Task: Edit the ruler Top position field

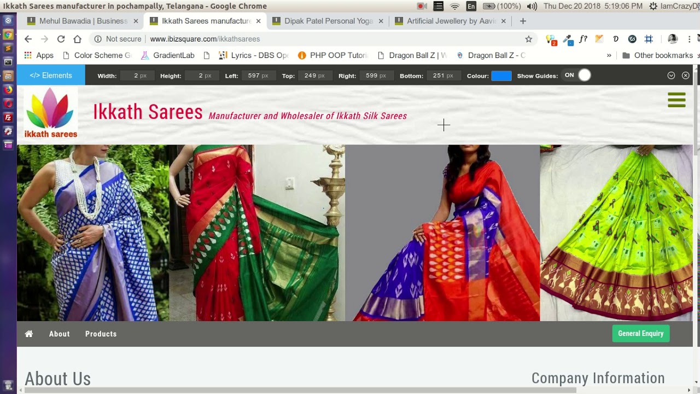Action: (x=314, y=76)
